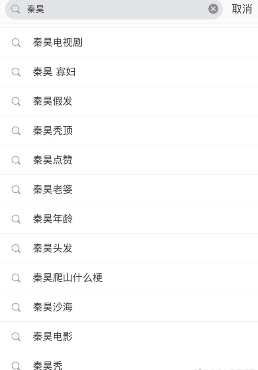
Task: Clear the search field with the X icon
Action: (213, 9)
